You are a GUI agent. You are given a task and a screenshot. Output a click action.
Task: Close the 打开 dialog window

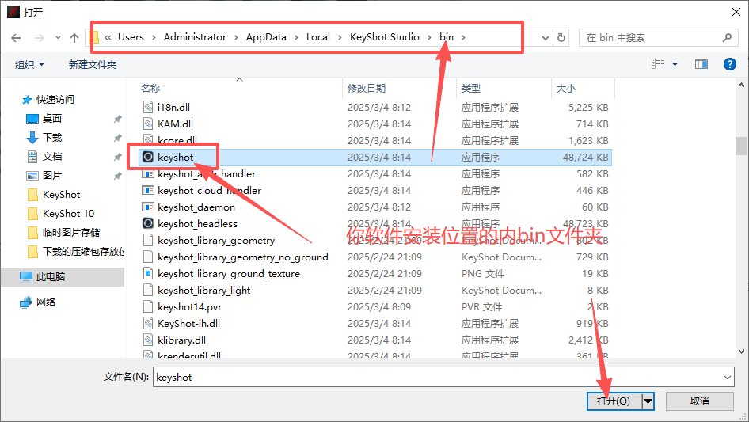(736, 12)
